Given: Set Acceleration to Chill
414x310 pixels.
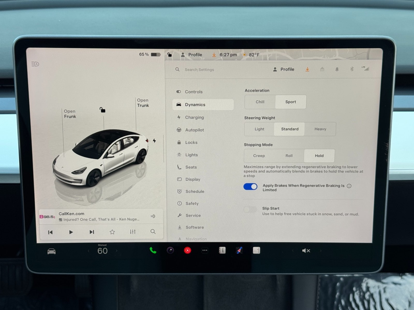Looking at the screenshot, I should click(x=260, y=102).
